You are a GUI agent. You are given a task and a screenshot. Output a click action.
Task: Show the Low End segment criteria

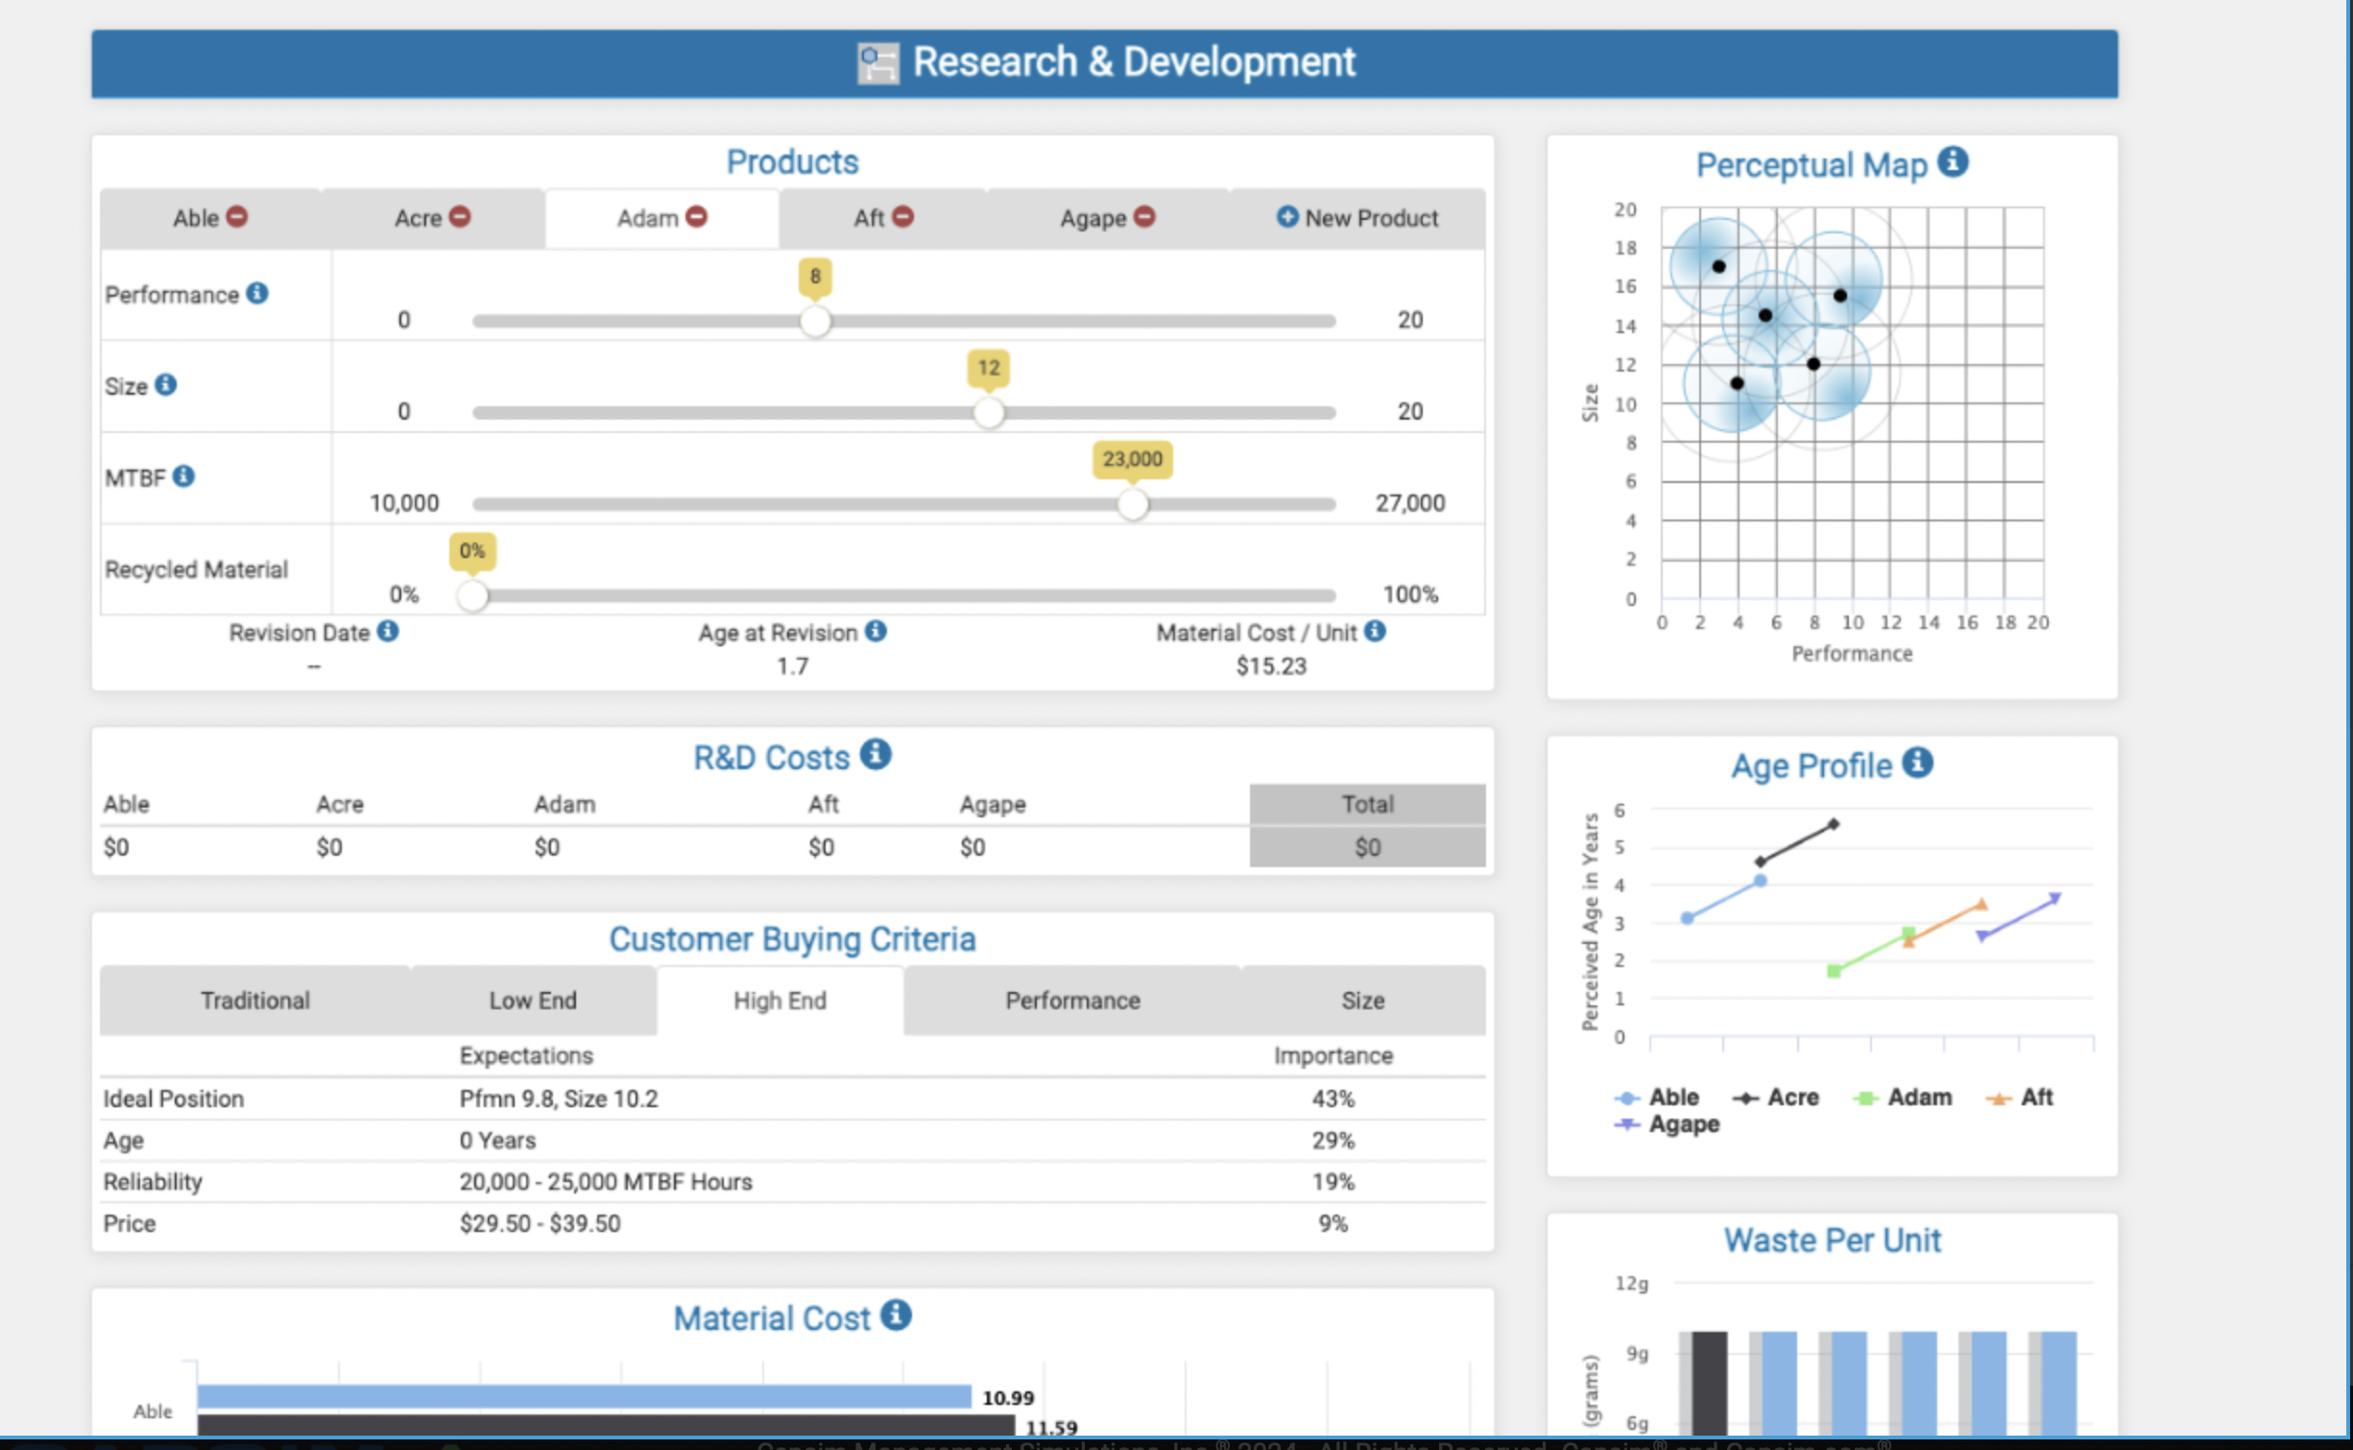pyautogui.click(x=532, y=1001)
